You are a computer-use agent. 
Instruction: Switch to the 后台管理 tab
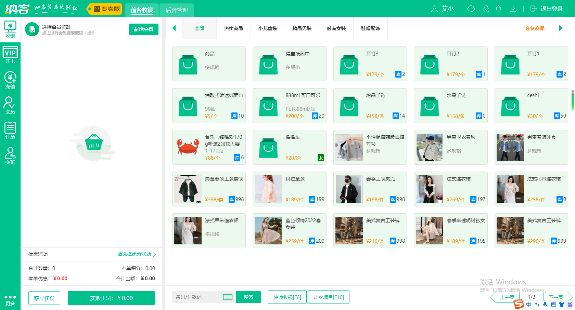click(176, 10)
